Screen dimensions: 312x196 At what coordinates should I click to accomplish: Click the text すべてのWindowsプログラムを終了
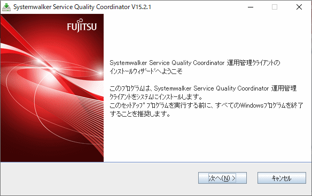pos(259,105)
